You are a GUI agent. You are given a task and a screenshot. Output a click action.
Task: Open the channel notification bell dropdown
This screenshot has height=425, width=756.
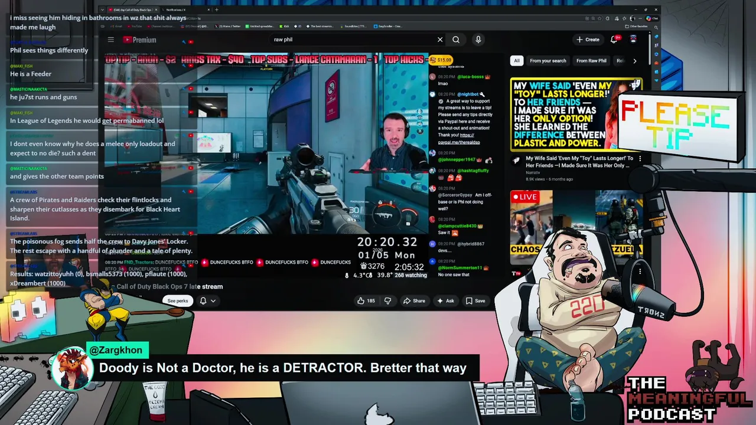coord(207,301)
